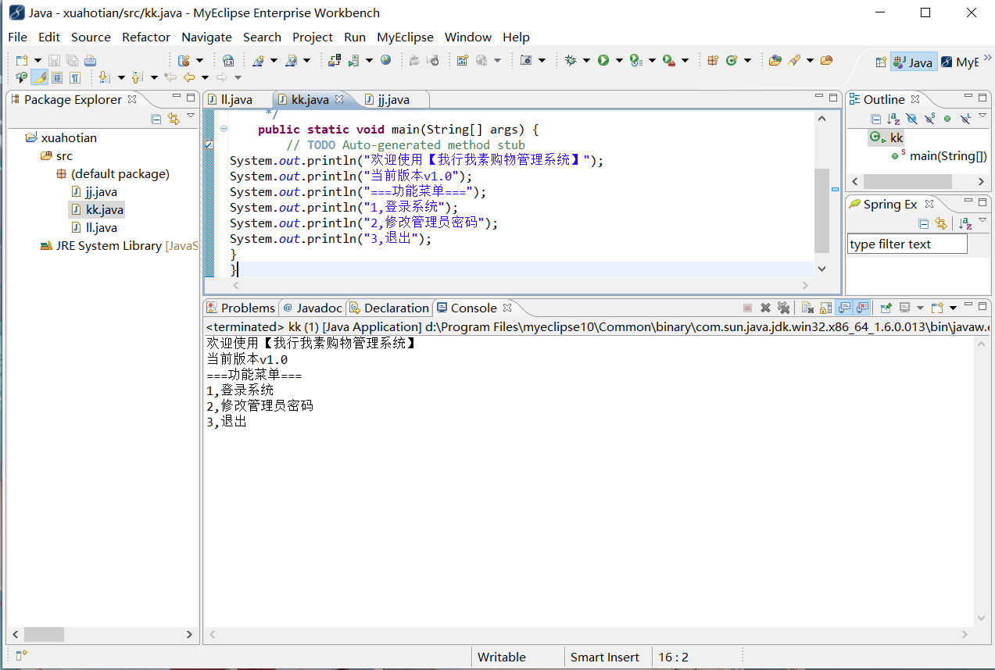Open dropdown next to Back navigation arrow
995x670 pixels.
click(205, 77)
